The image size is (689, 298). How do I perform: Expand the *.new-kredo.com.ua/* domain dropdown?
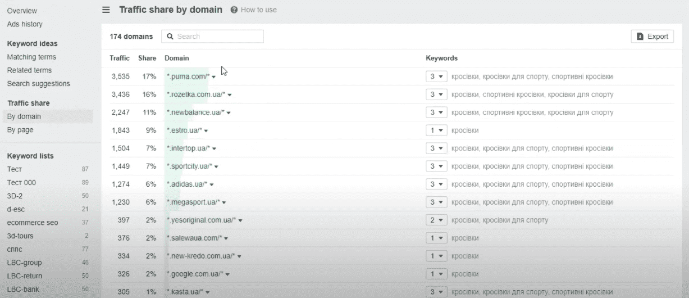pos(239,257)
